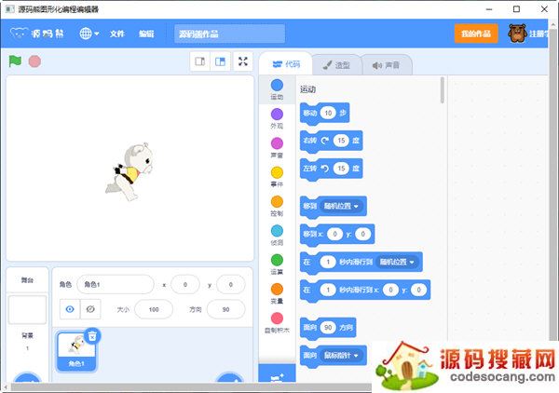
Task: Open the 编辑 menu
Action: (146, 34)
